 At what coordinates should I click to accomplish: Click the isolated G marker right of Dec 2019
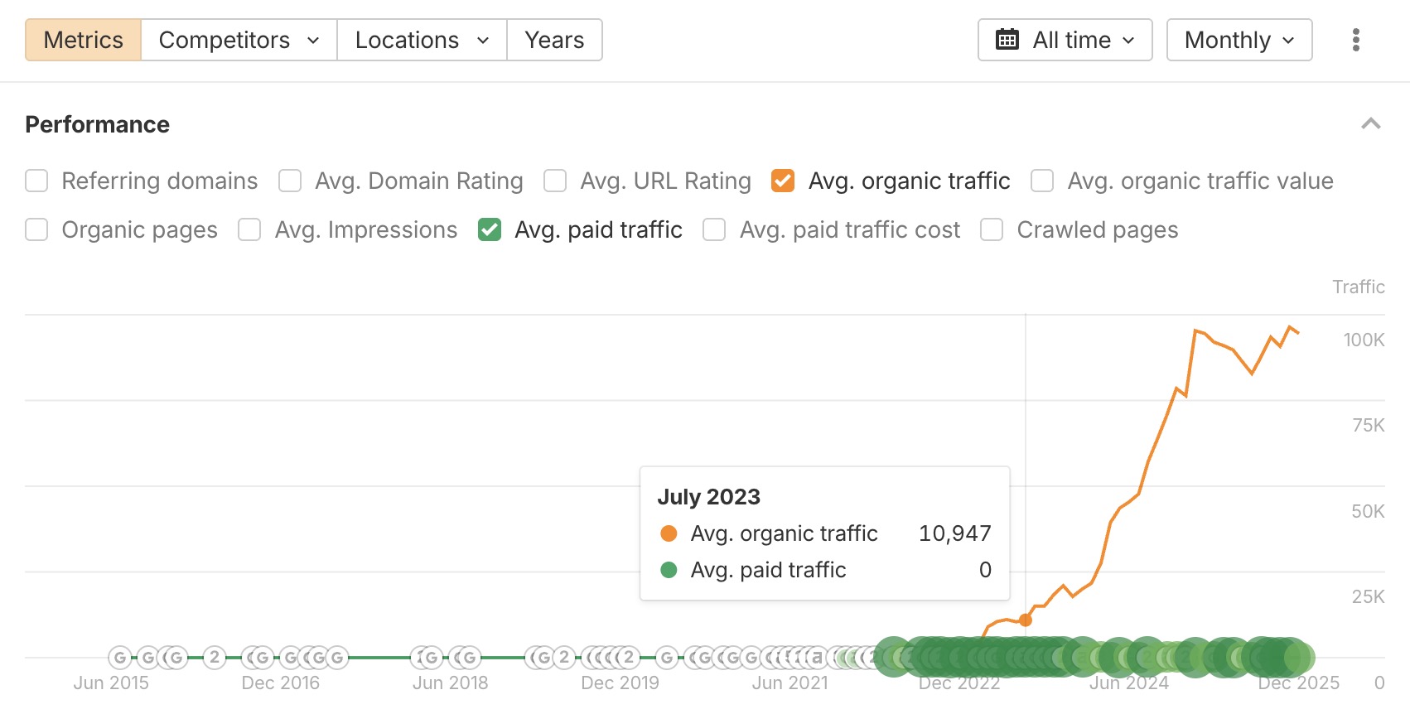point(668,658)
